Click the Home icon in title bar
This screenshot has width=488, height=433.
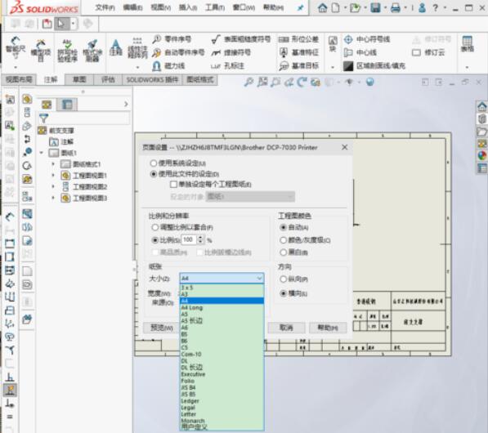coord(322,7)
